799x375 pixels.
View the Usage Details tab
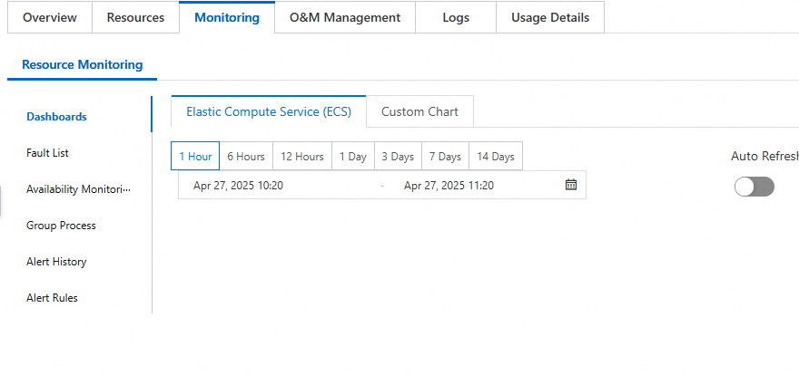click(x=550, y=17)
